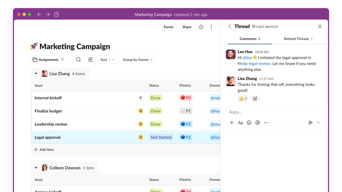The image size is (342, 192).
Task: Click the Reply text field
Action: (x=274, y=112)
